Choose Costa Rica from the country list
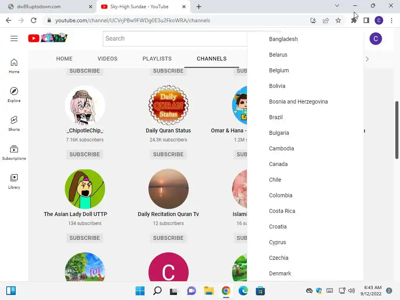400x300 pixels. coord(305,211)
